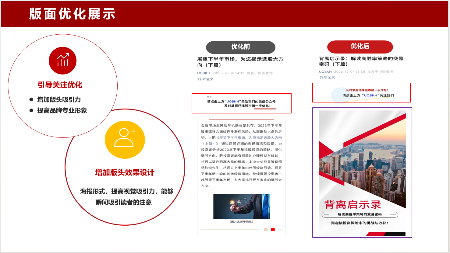Open article title 背离启示录：解读高胜率策略的交易密码
Screen dimensions: 450x253
[x=361, y=61]
